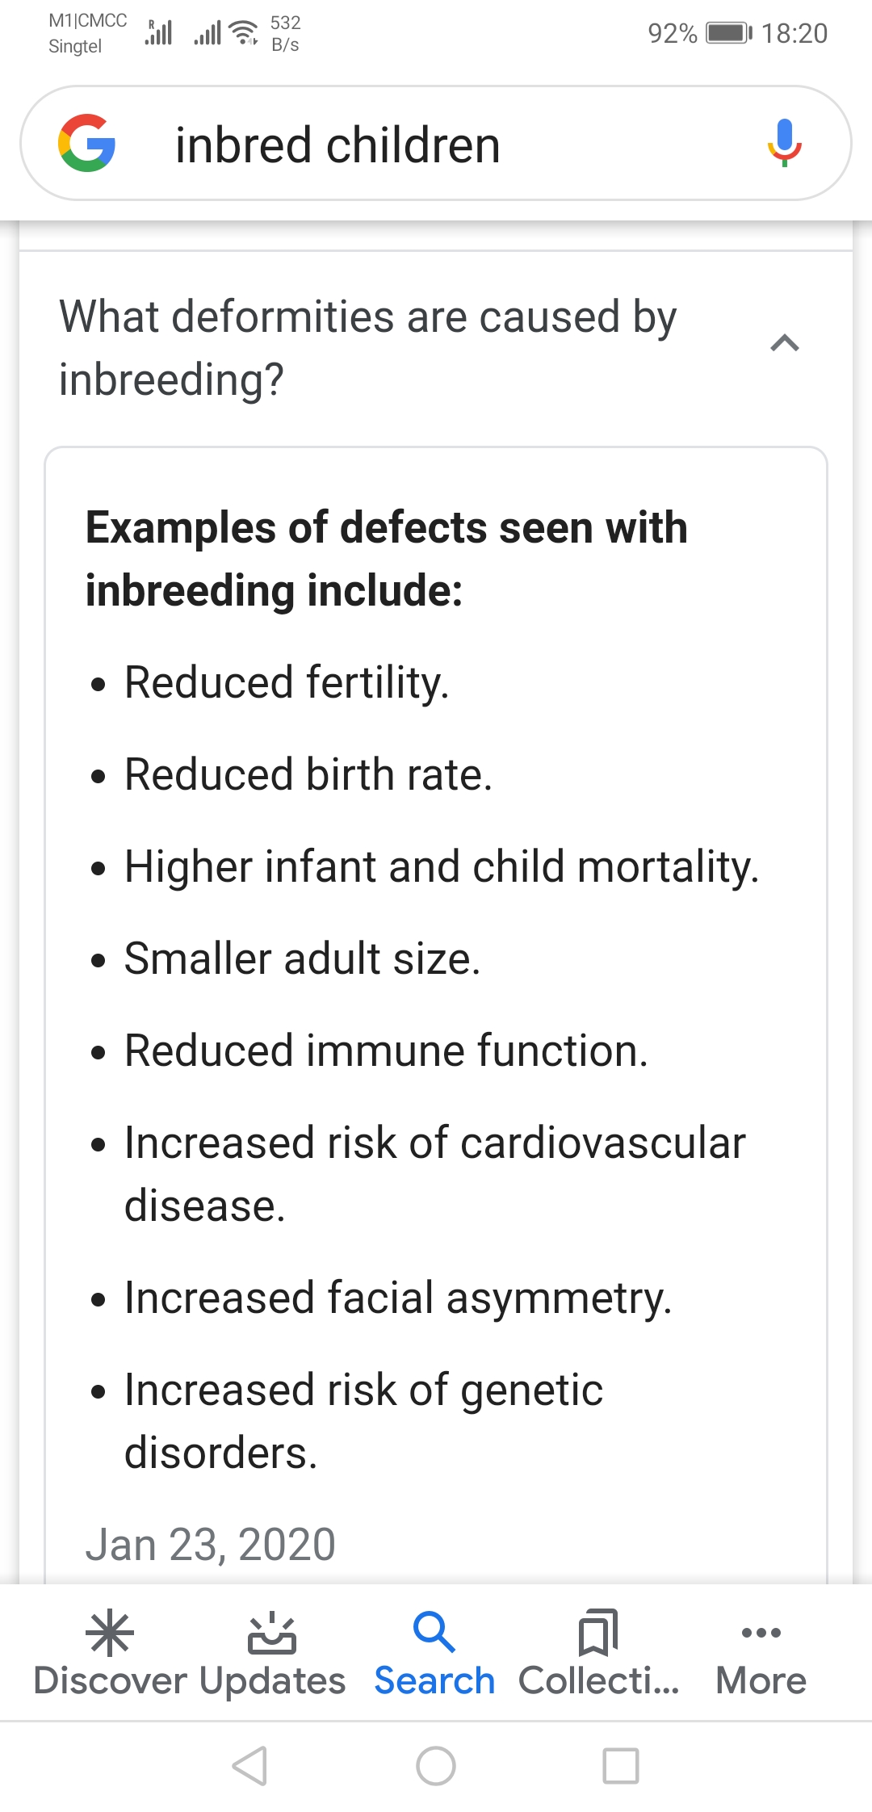Tap the Search magnifier icon

[x=434, y=1632]
